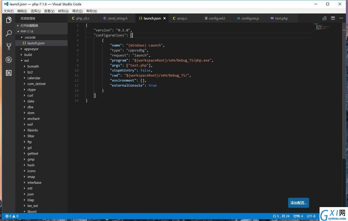Expand the lee_ext folder
The image size is (348, 221).
41,206
